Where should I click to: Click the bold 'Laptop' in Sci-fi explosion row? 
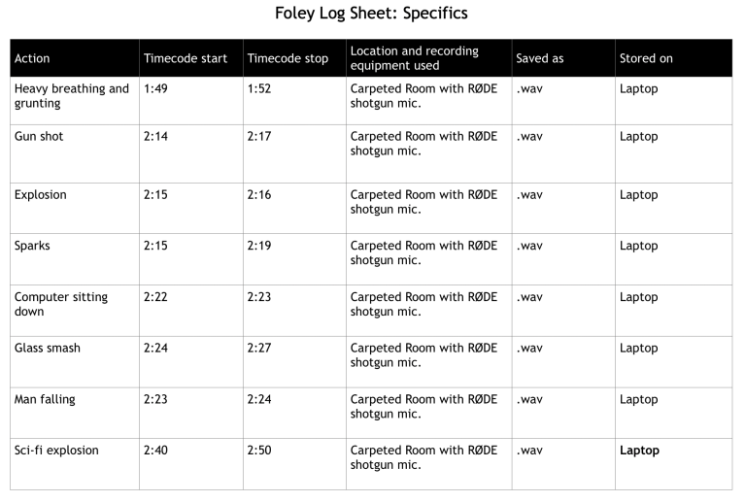tap(639, 451)
